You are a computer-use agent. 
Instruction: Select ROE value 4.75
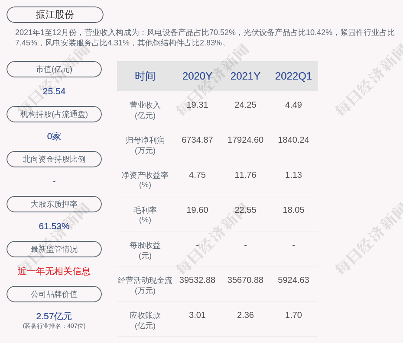point(197,175)
